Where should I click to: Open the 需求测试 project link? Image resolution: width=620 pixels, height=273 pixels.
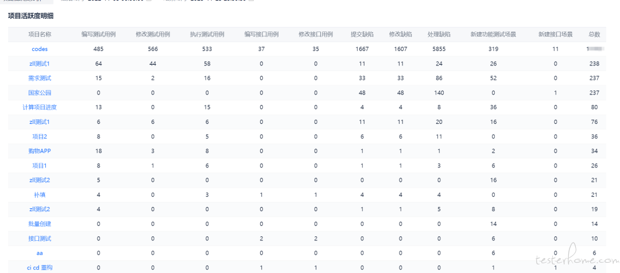(40, 78)
